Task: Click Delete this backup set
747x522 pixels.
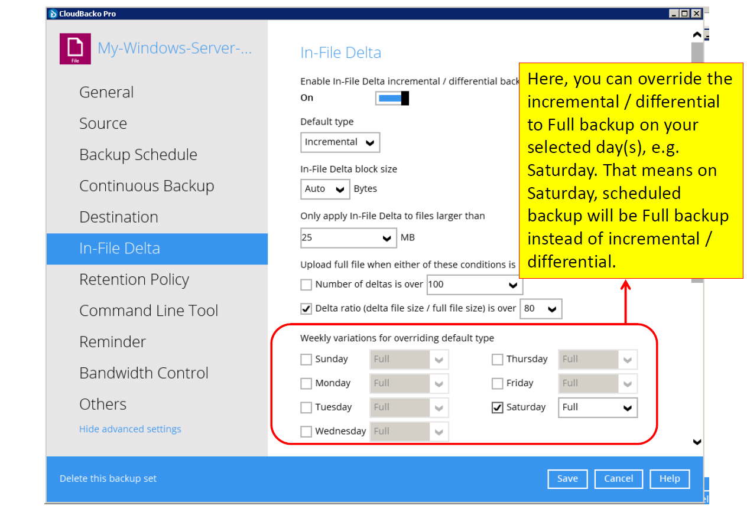Action: tap(108, 479)
